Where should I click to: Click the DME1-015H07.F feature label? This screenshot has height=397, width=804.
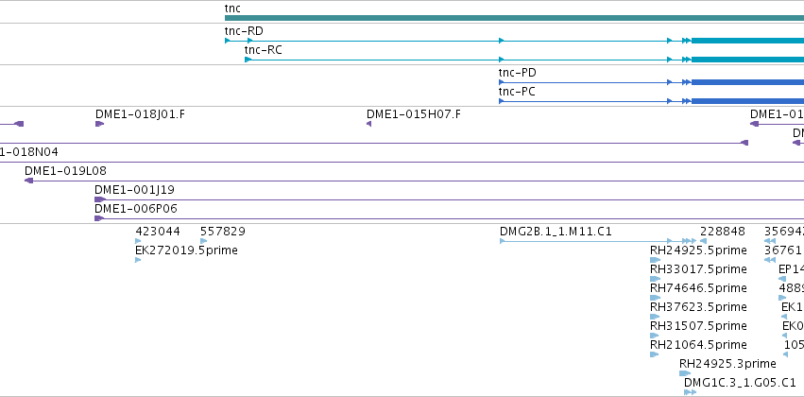(413, 113)
